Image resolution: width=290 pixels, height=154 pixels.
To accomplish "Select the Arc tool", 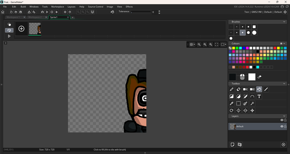I will pyautogui.click(x=252, y=96).
